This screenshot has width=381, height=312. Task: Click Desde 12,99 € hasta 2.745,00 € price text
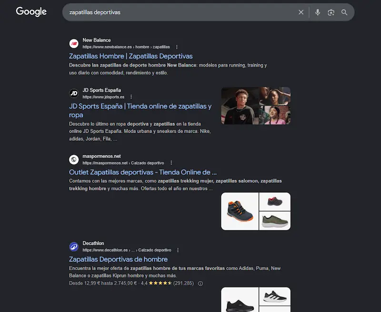pos(103,283)
